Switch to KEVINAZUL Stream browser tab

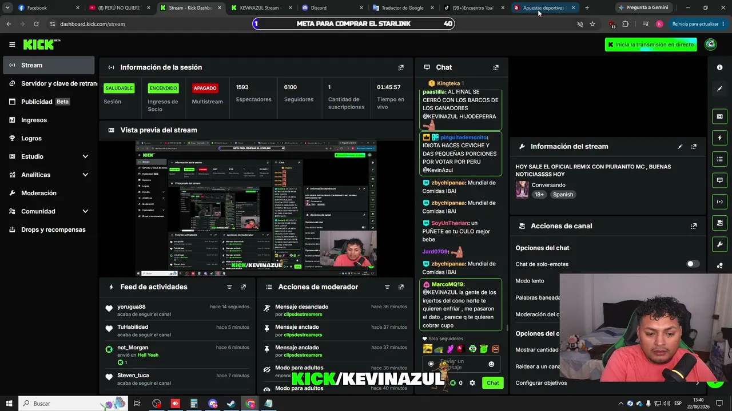(x=261, y=8)
